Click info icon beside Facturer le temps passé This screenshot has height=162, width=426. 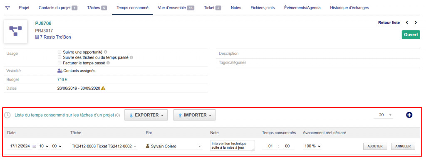[108, 63]
